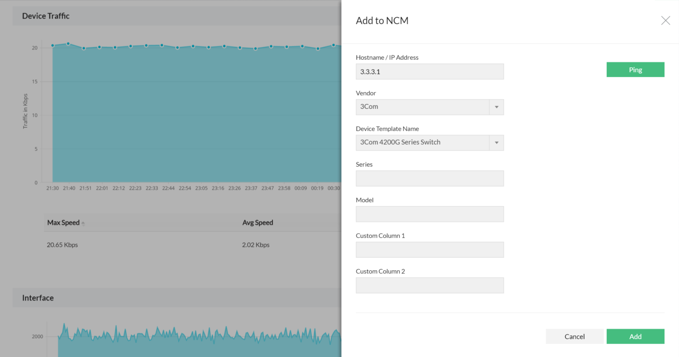Focus the Hostname / IP Address field

coord(430,71)
